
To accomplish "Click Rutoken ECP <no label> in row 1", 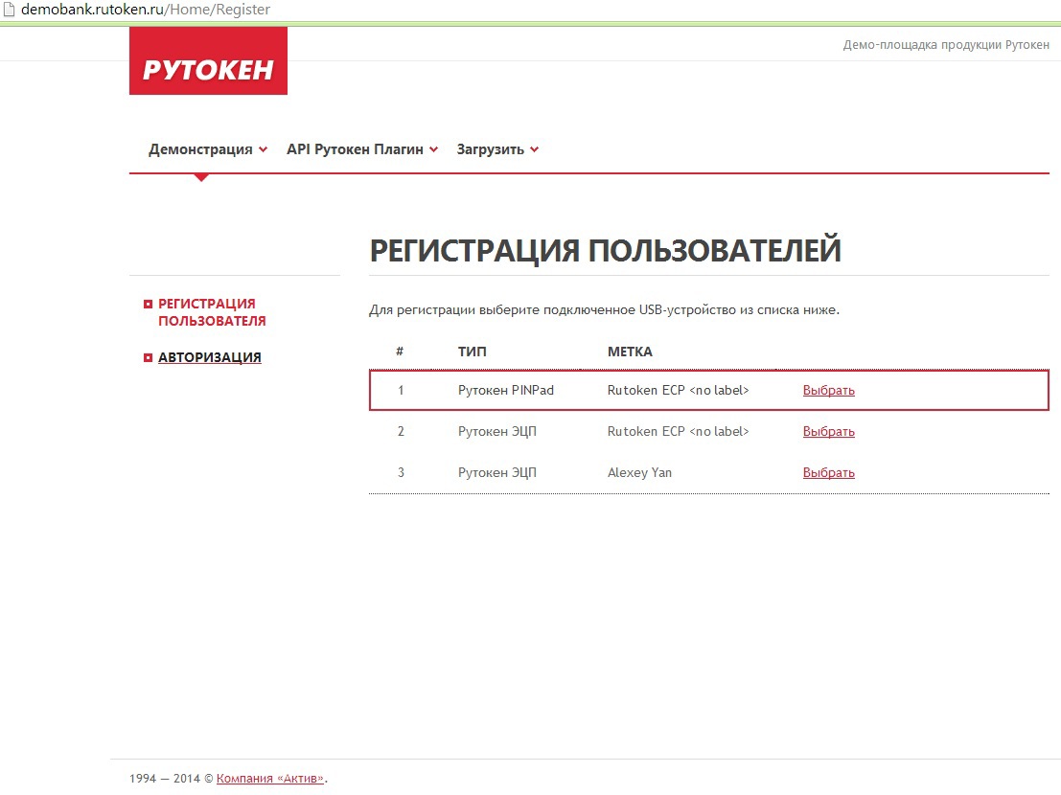I will click(x=678, y=390).
